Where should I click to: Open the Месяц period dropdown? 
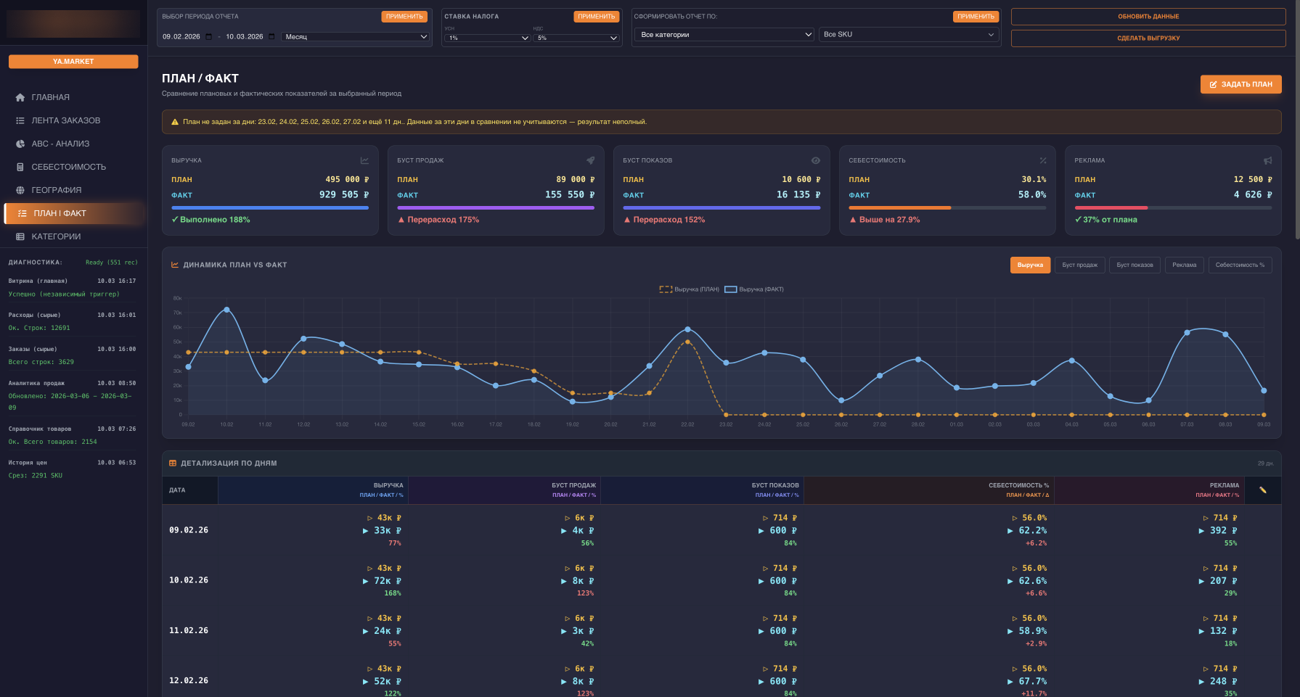coord(355,36)
